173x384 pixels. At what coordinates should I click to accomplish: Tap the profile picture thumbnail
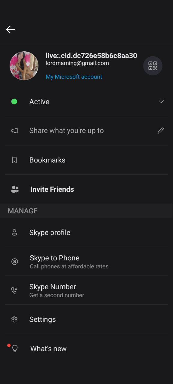tap(24, 66)
